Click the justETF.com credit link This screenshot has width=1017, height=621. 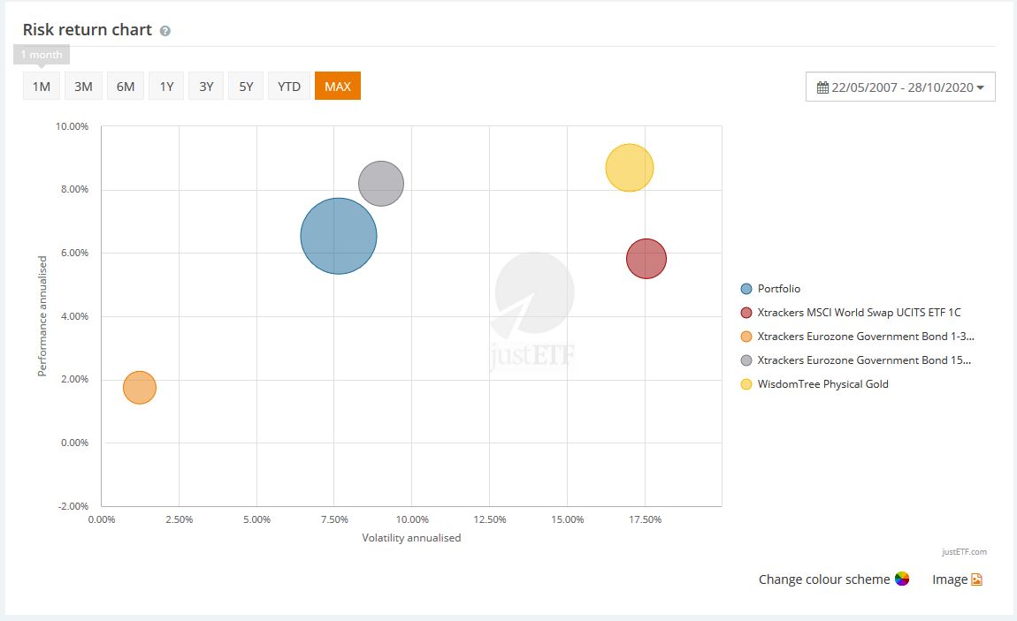point(964,552)
